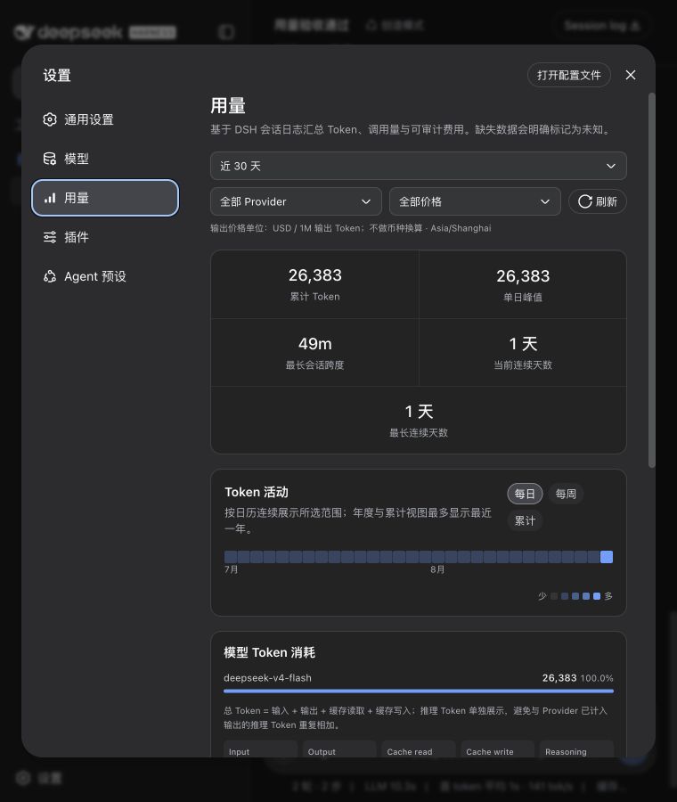Click the 100.0% percentage value
Screen dimensions: 677x802
click(597, 678)
